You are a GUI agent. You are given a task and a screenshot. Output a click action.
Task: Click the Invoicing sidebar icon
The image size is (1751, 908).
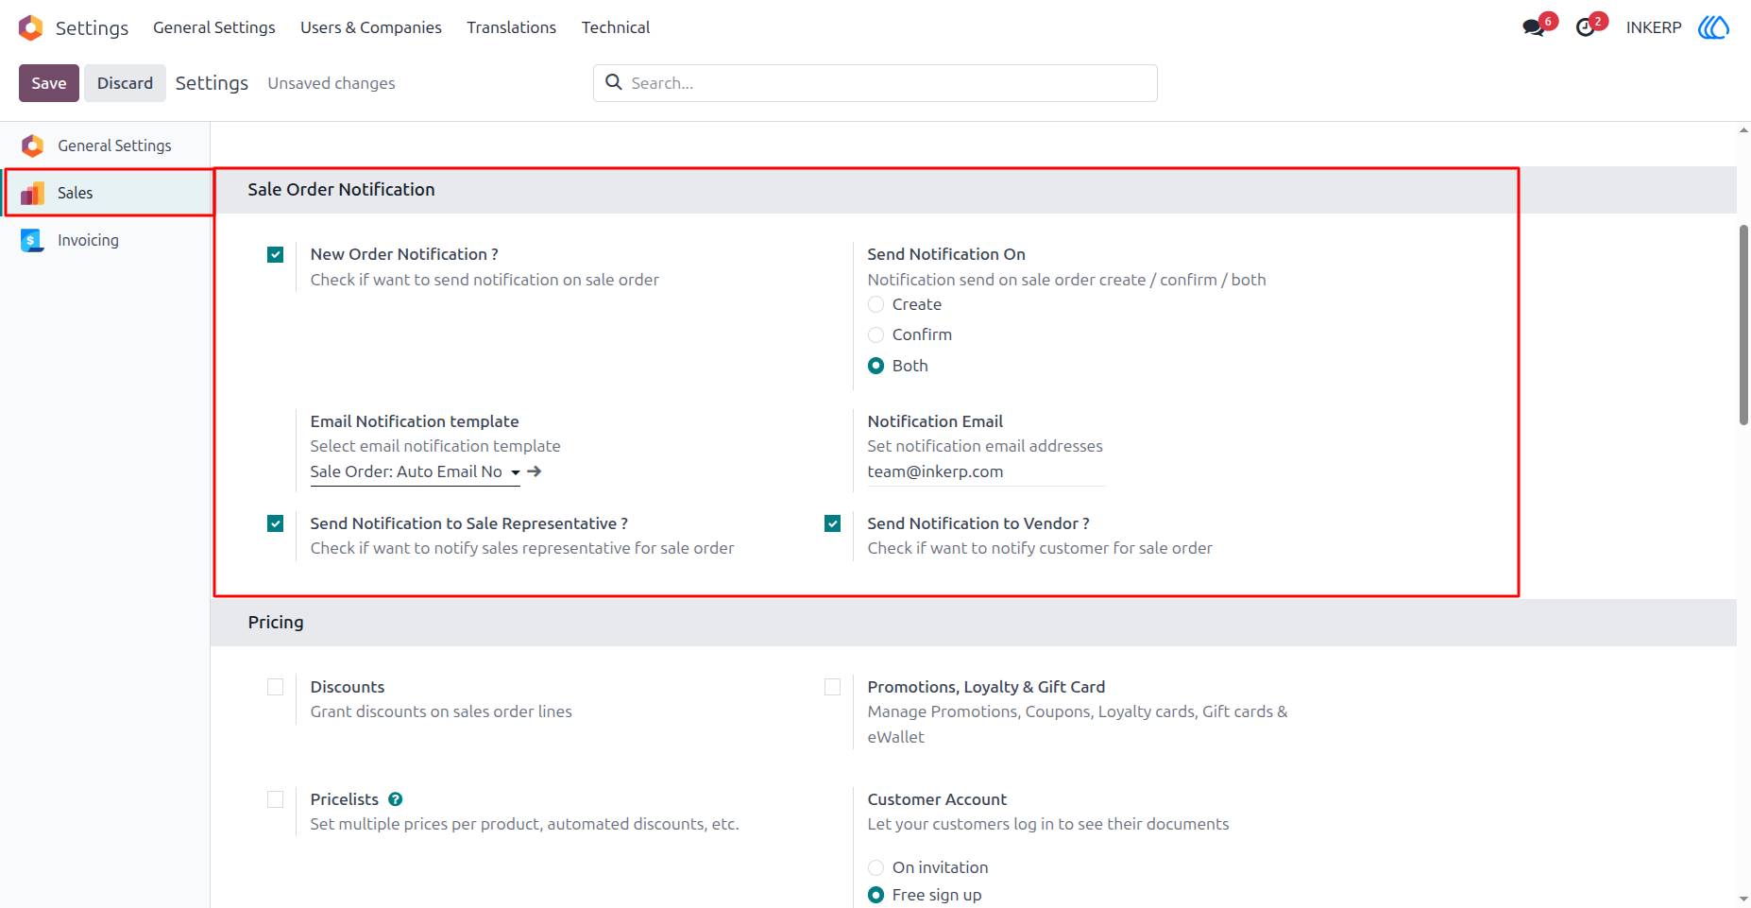tap(32, 240)
